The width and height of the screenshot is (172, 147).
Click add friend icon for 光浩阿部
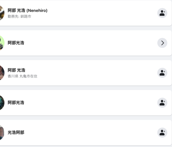click(x=162, y=133)
